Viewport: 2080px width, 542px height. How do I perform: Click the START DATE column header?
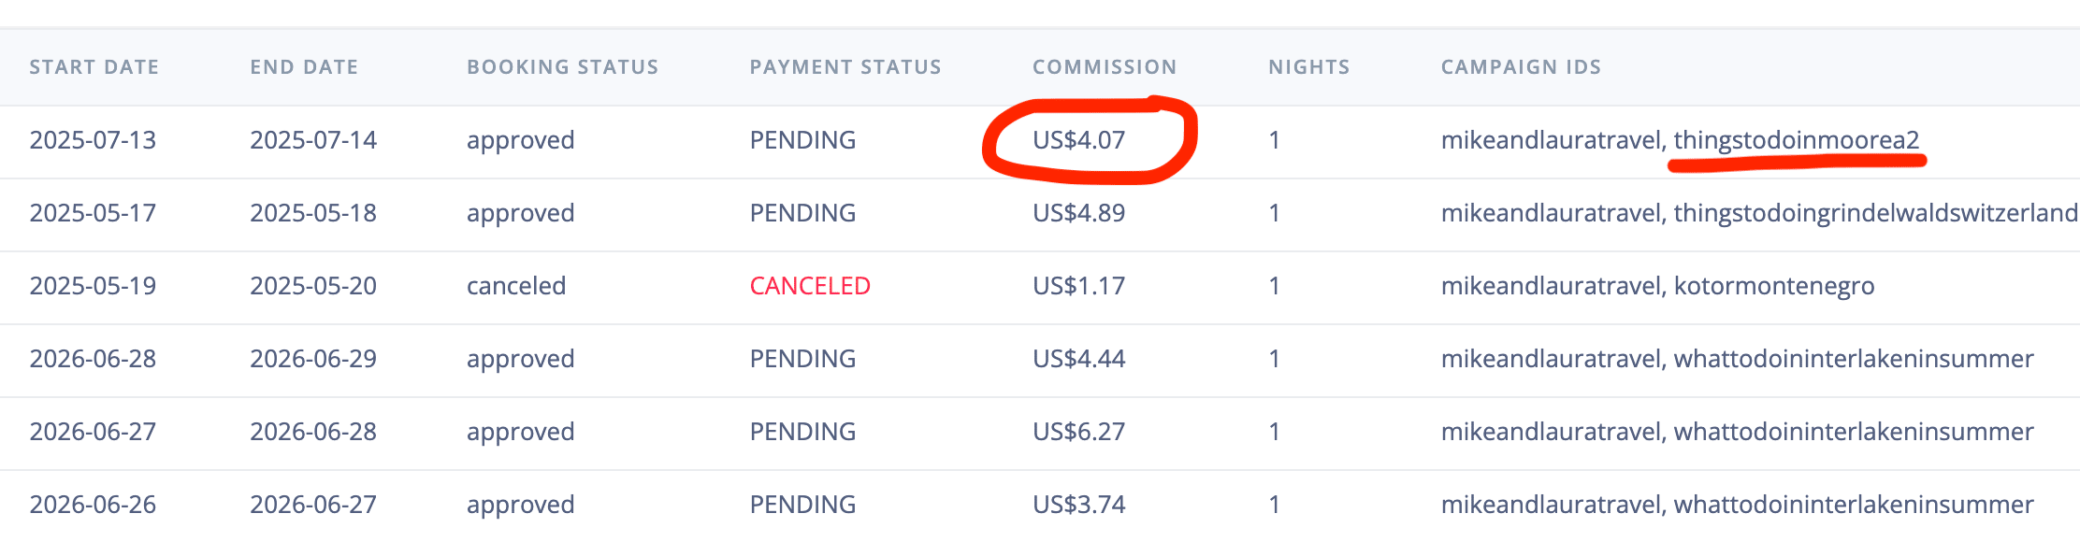tap(94, 67)
